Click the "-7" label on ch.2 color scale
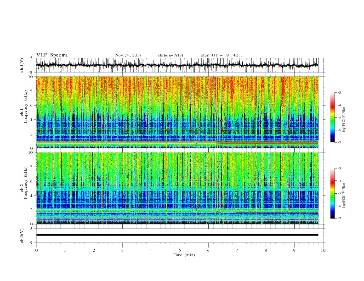The height and width of the screenshot is (281, 364). coord(339,219)
